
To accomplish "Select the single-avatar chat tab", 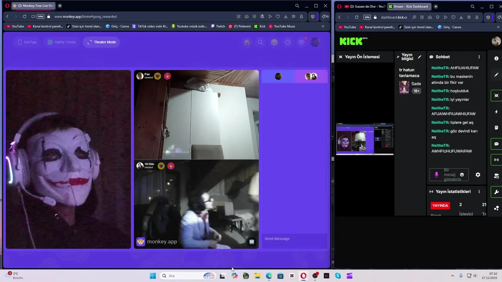I will click(278, 76).
